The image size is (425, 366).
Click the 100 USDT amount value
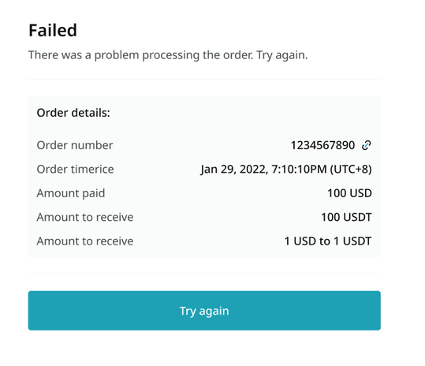click(x=346, y=217)
